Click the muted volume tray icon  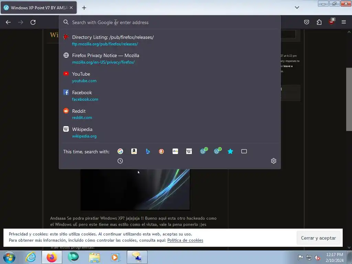tap(317, 257)
